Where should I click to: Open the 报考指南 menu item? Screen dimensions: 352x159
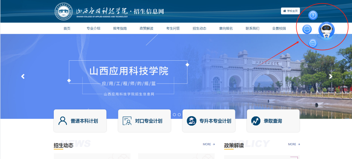(x=120, y=29)
